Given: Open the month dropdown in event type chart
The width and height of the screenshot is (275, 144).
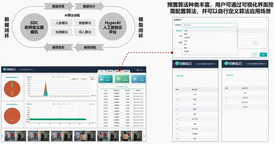Looking at the screenshot, I should click(x=61, y=104).
